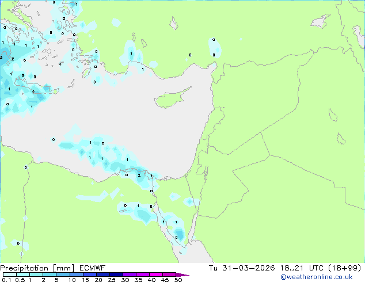Pick the 2–5 mm legend color swatch
This screenshot has height=282, width=365.
click(50, 275)
